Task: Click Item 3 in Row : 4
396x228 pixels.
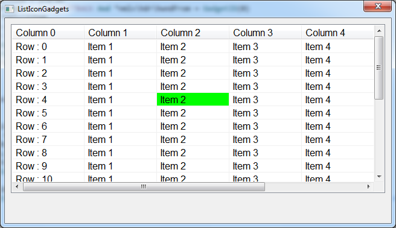Action: coord(266,100)
